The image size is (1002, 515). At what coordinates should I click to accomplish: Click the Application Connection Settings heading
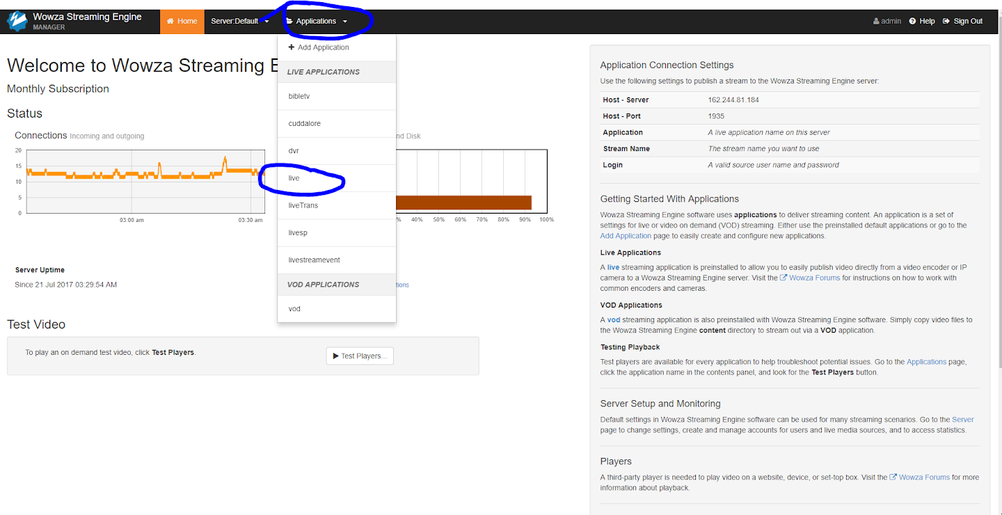point(667,65)
